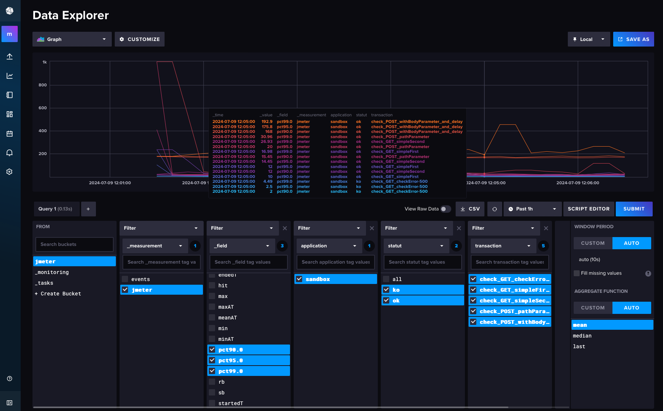
Task: Open the Local timezone dropdown
Action: click(589, 39)
